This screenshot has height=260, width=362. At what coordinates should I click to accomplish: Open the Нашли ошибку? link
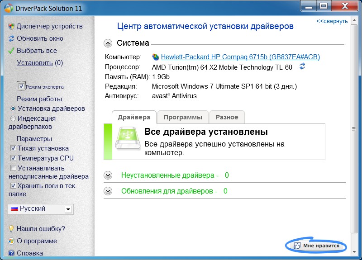click(x=41, y=229)
